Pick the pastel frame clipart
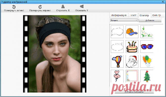Screen dimensions: 166x97 click(132, 76)
